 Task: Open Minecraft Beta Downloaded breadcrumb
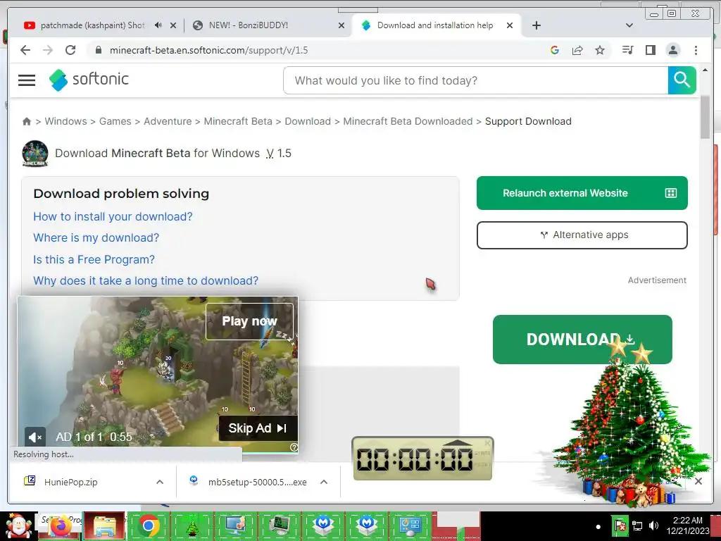(x=408, y=121)
